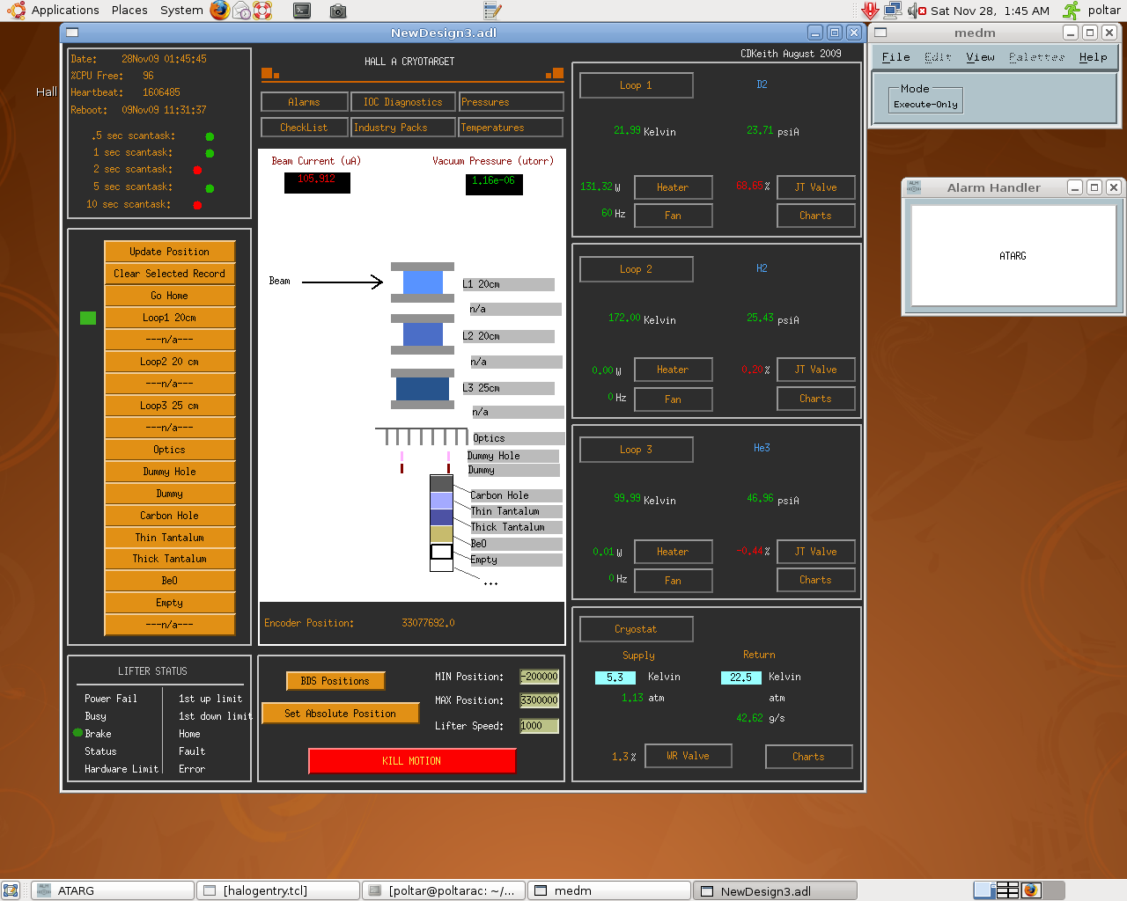The image size is (1127, 901).
Task: Open Loop 1 JT Valve controls
Action: point(816,187)
